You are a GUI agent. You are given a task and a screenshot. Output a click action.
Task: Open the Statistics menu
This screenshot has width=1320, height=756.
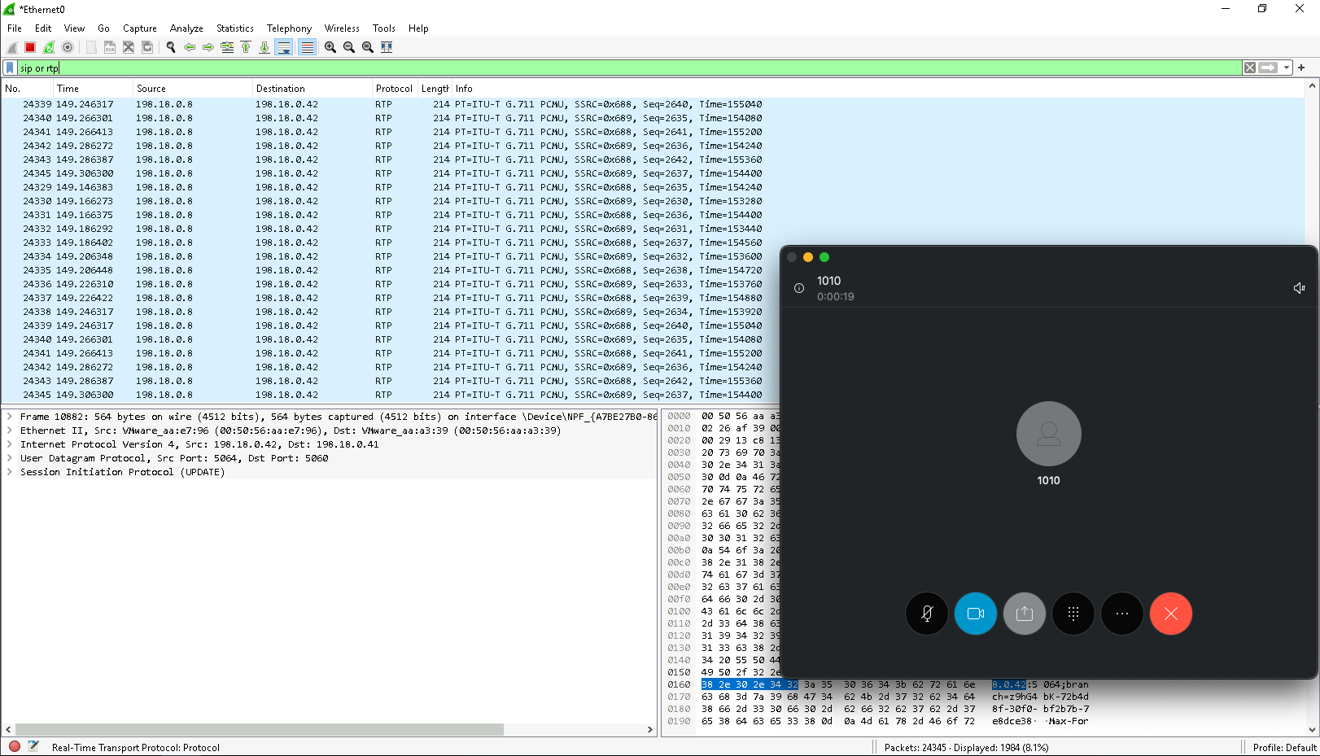(x=234, y=28)
